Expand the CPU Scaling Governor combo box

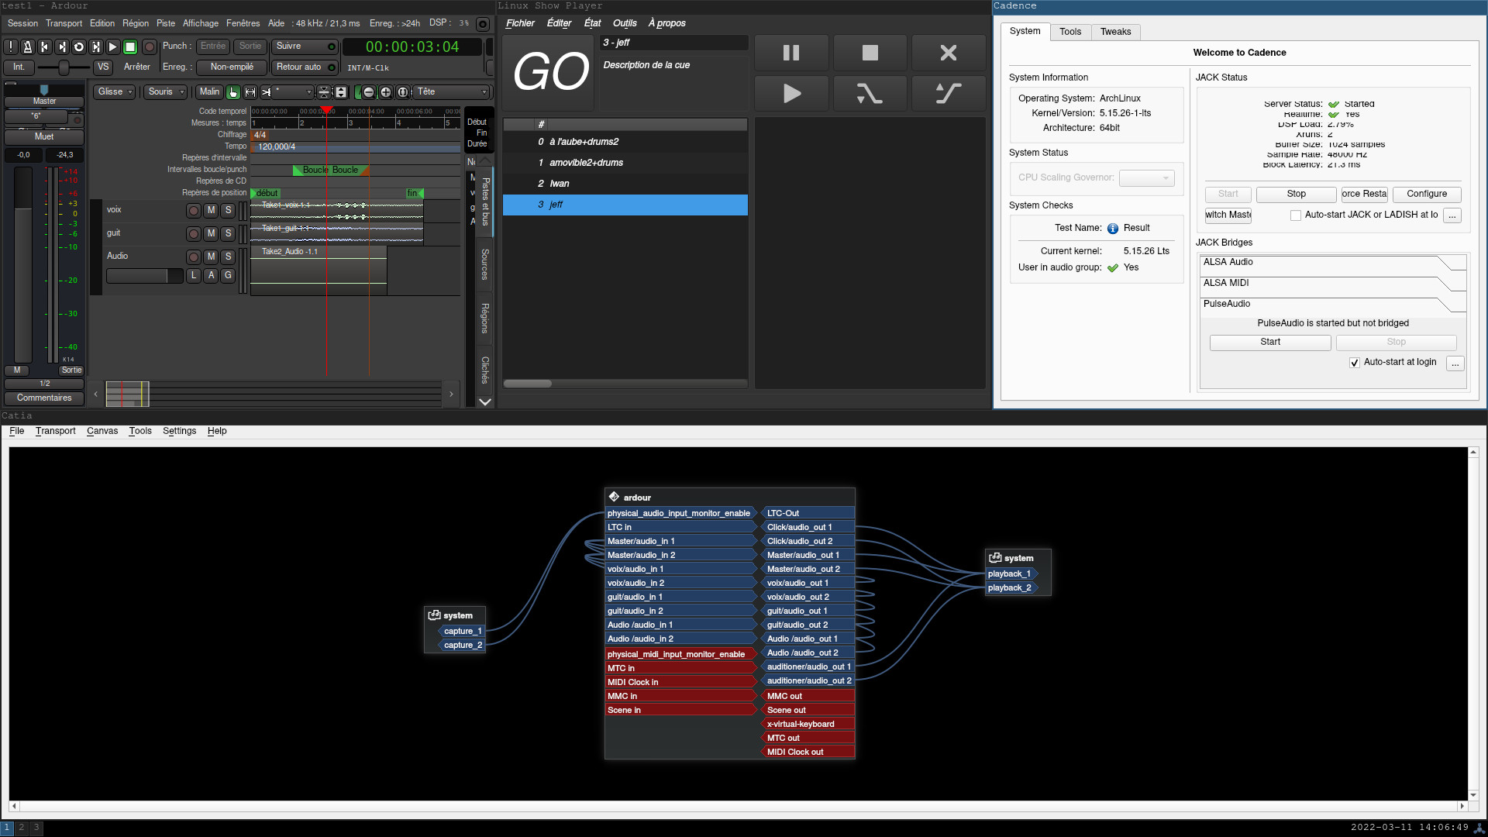click(1147, 178)
